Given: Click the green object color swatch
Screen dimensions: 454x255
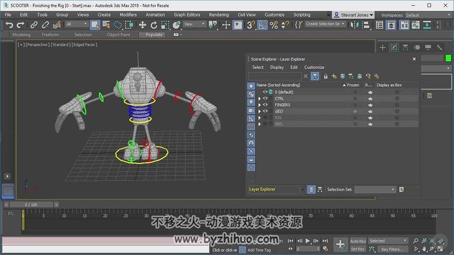Looking at the screenshot, I should (x=448, y=58).
